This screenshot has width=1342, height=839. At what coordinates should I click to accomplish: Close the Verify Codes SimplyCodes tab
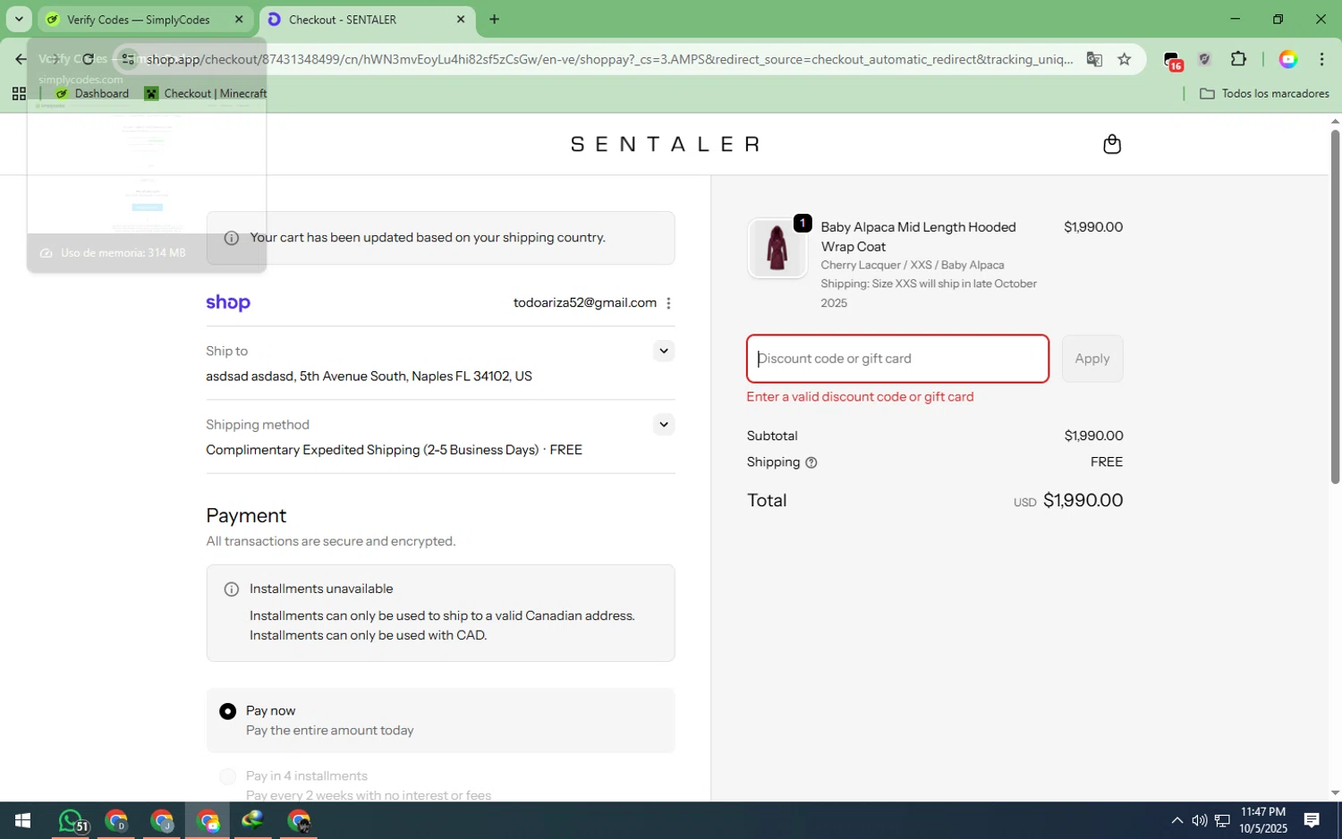239,19
